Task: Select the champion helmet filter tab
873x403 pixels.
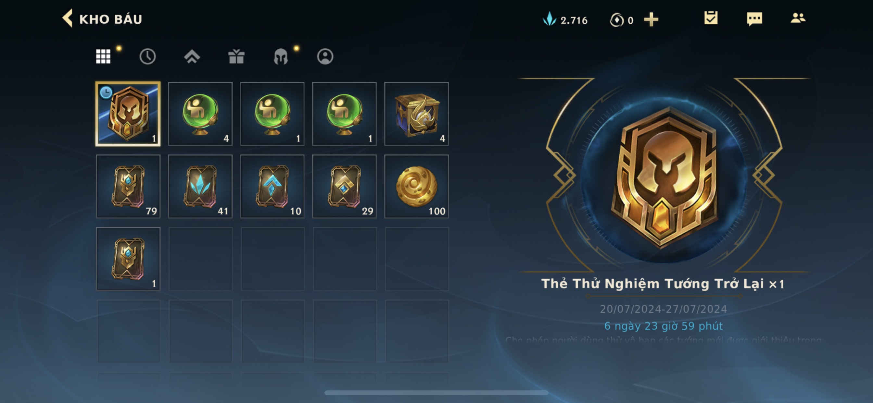Action: point(281,56)
